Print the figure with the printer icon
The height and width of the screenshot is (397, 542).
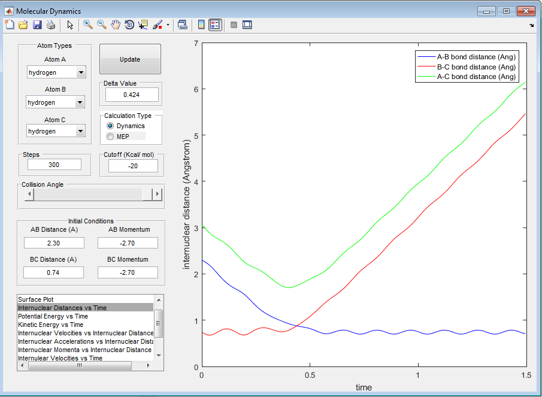(x=51, y=25)
